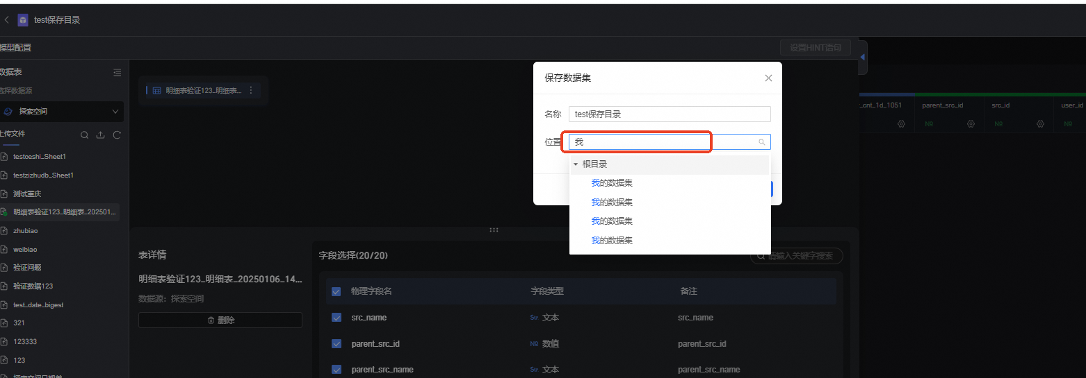This screenshot has width=1086, height=378.
Task: Open the three-dot menu on the 明细表验证123 node
Action: (251, 90)
